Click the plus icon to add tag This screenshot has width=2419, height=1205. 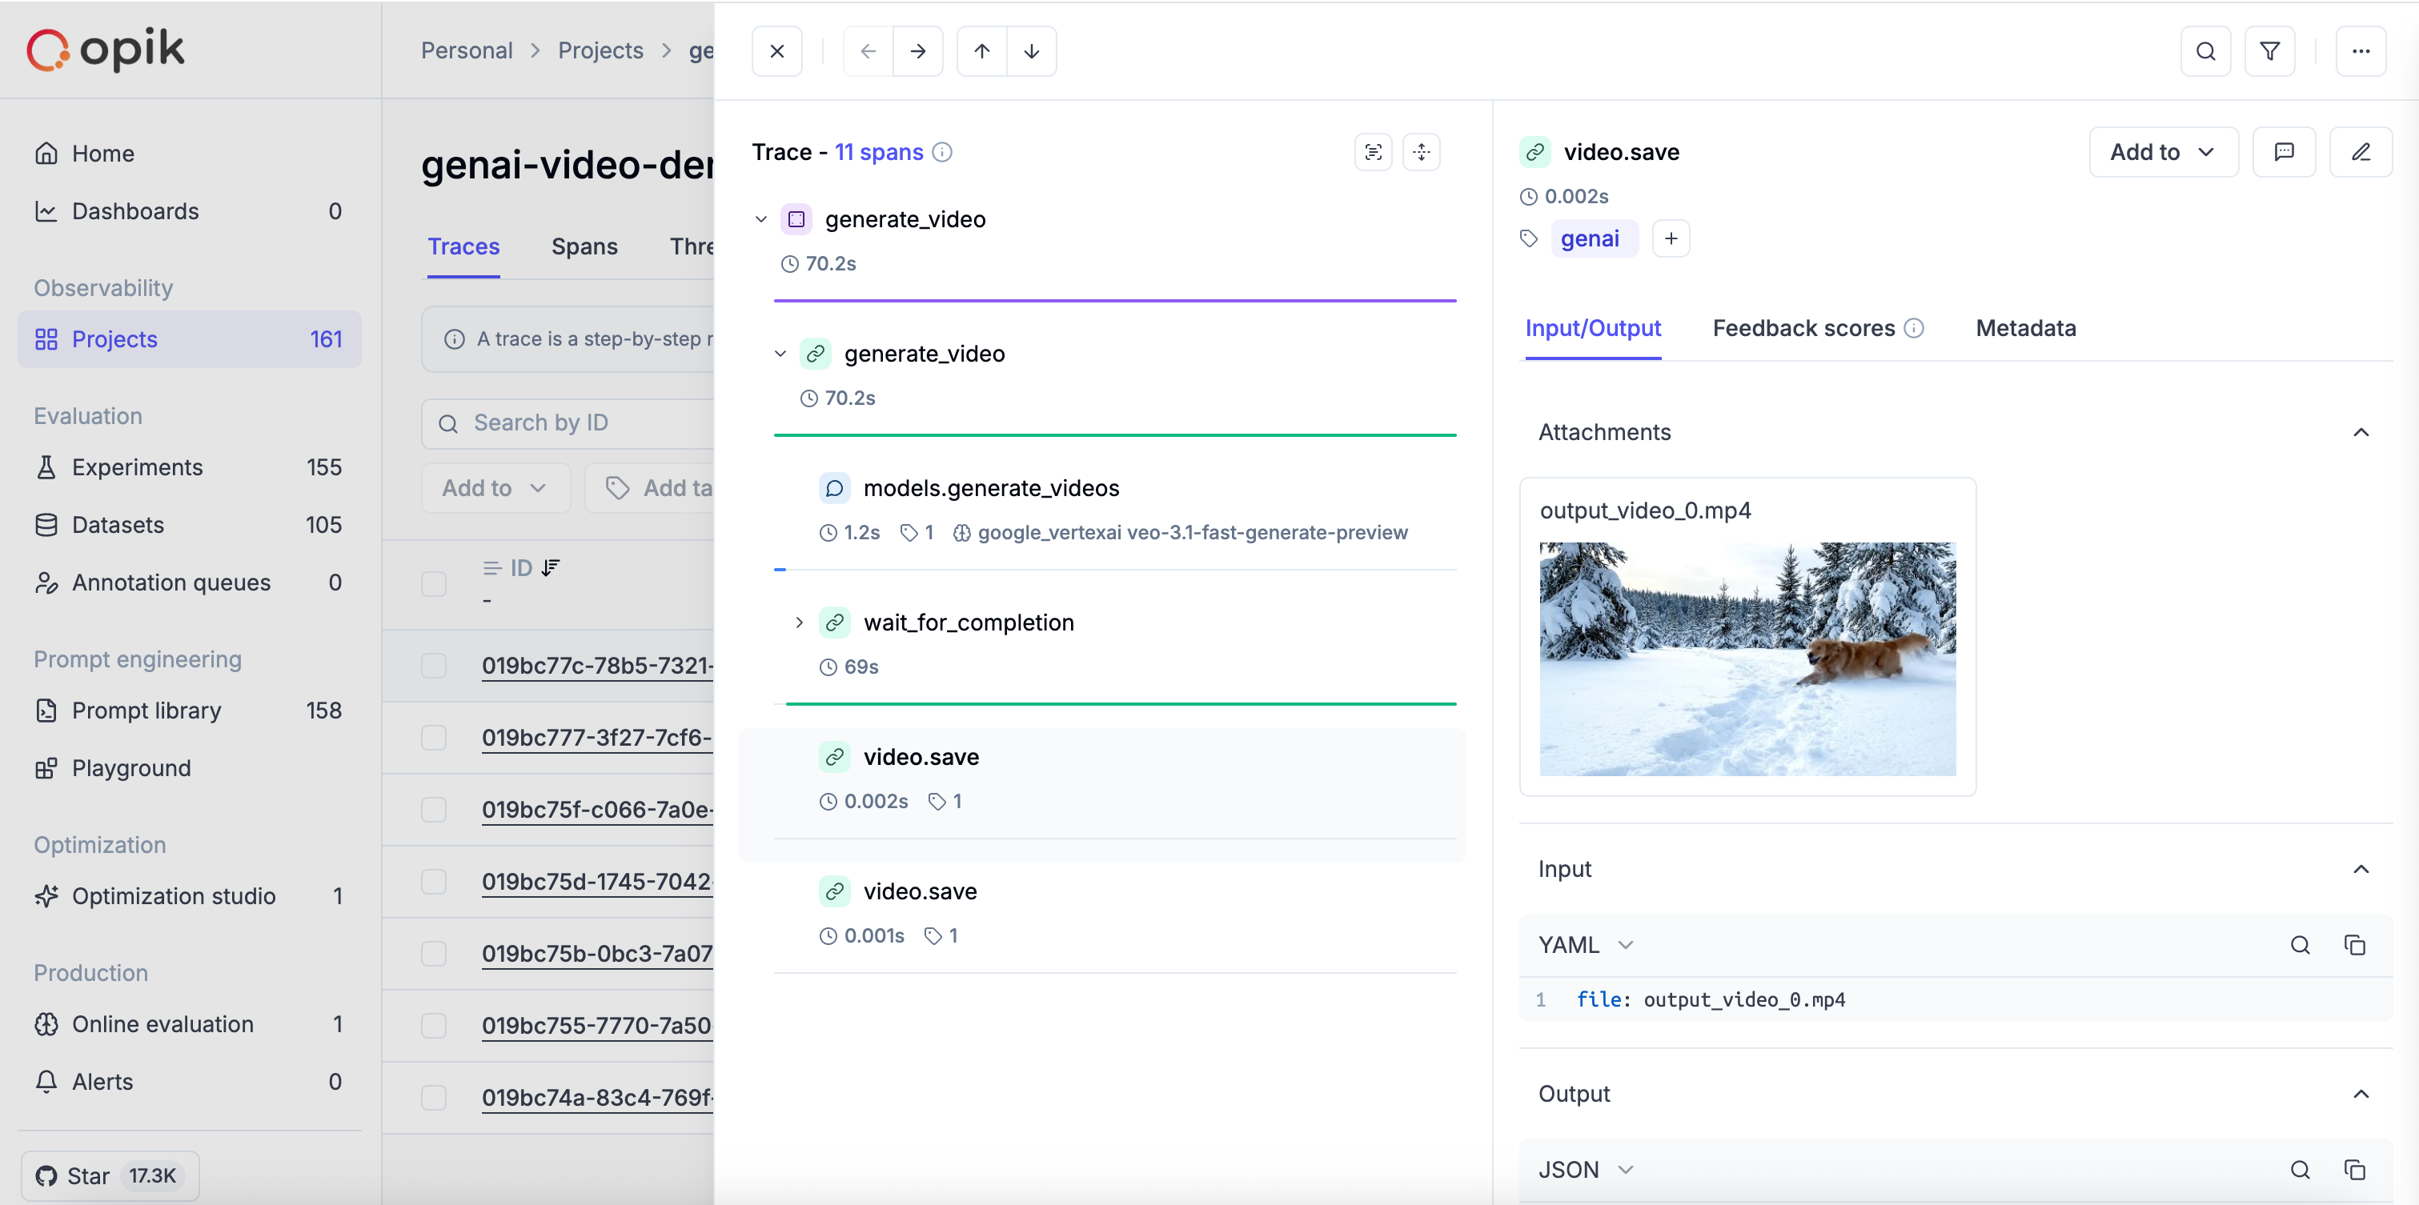coord(1671,238)
